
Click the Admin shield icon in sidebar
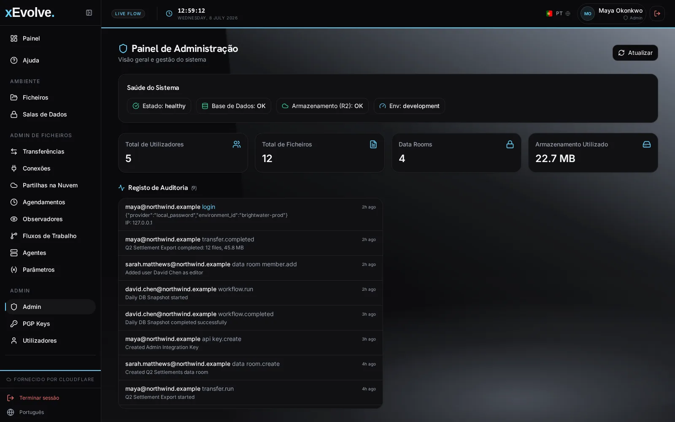coord(14,307)
